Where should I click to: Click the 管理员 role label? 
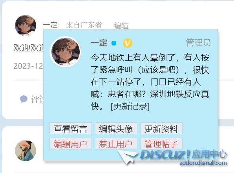click(x=199, y=43)
